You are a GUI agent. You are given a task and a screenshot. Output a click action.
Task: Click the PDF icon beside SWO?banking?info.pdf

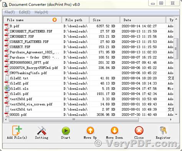point(7,73)
